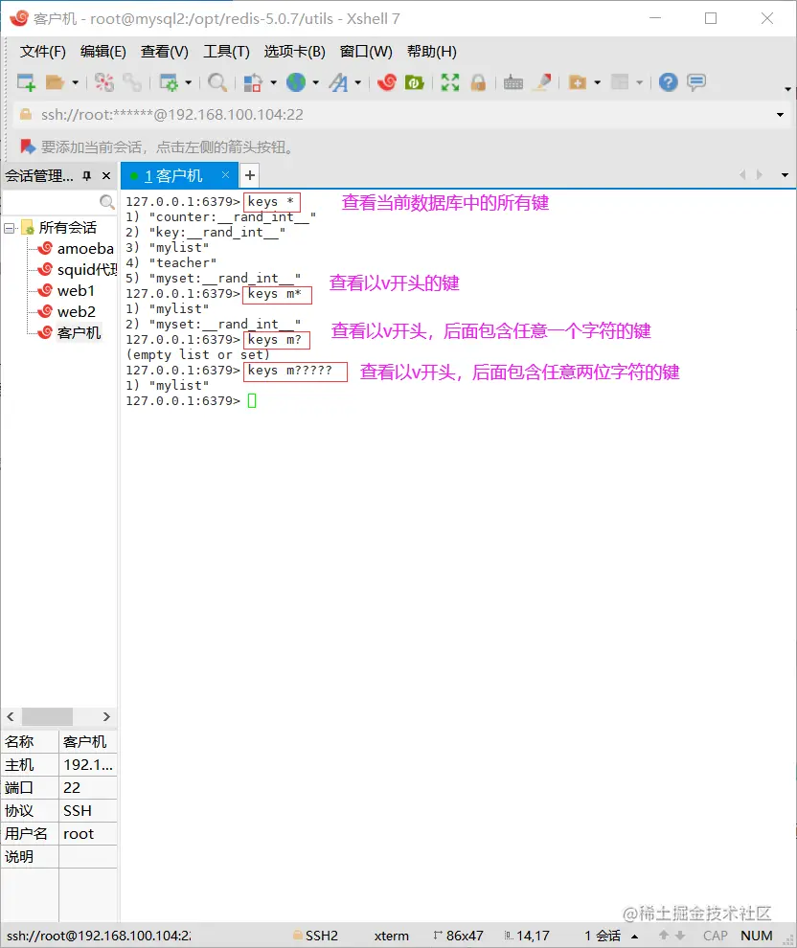Open the session Properties gear icon

169,82
